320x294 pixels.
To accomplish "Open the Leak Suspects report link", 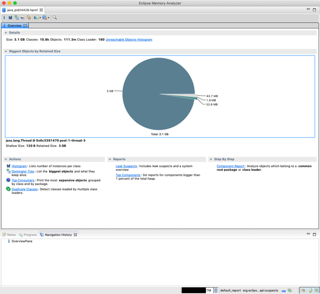I will click(126, 166).
